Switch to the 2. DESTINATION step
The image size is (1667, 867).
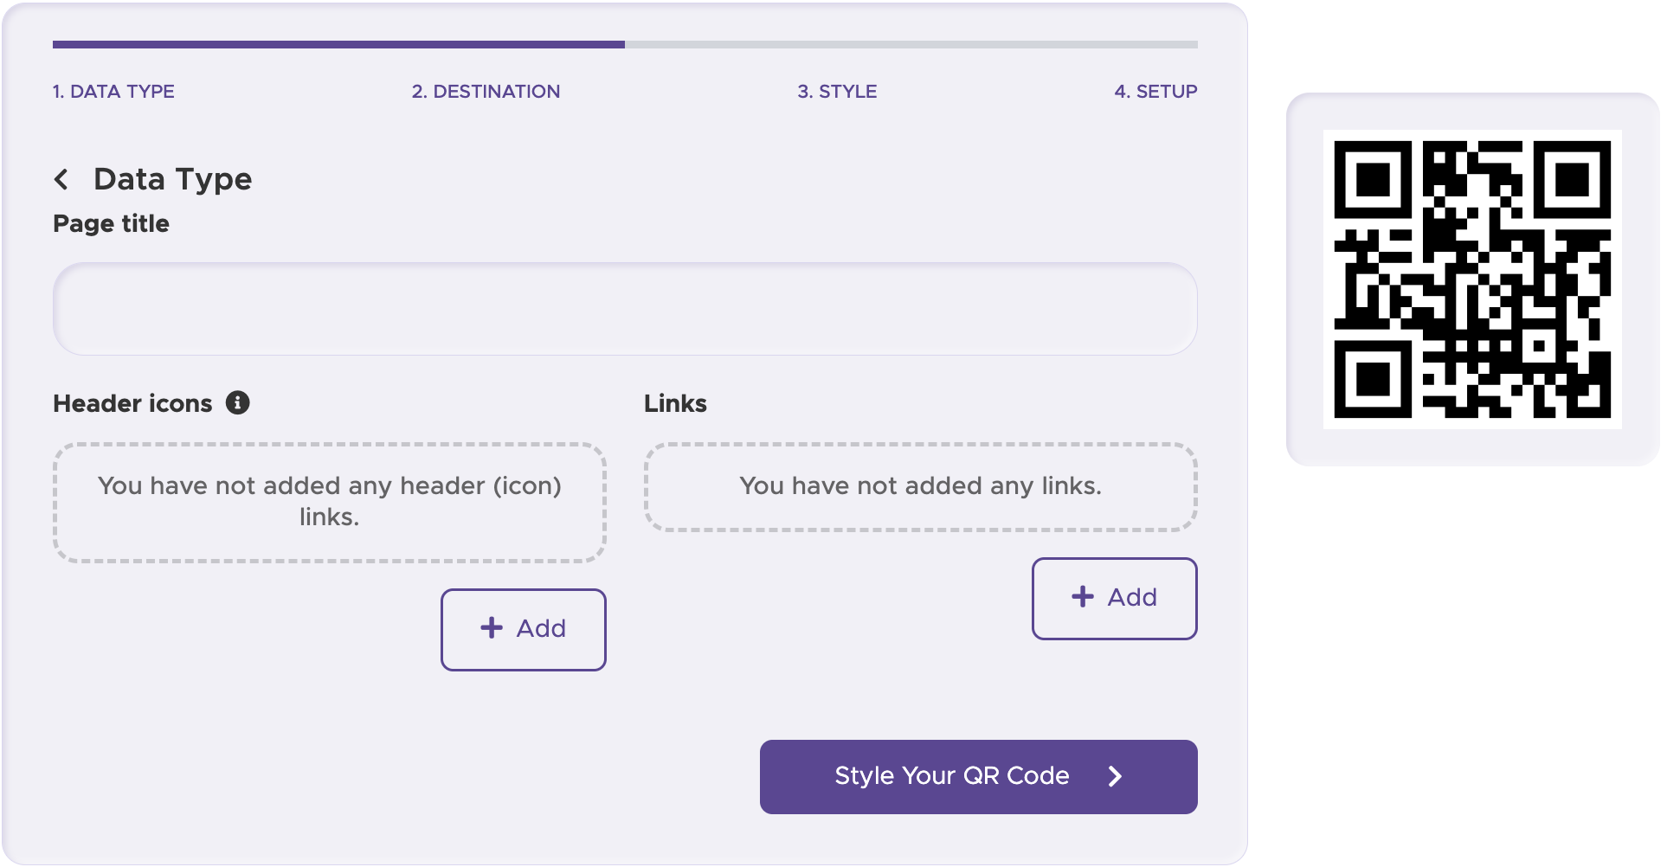coord(485,91)
